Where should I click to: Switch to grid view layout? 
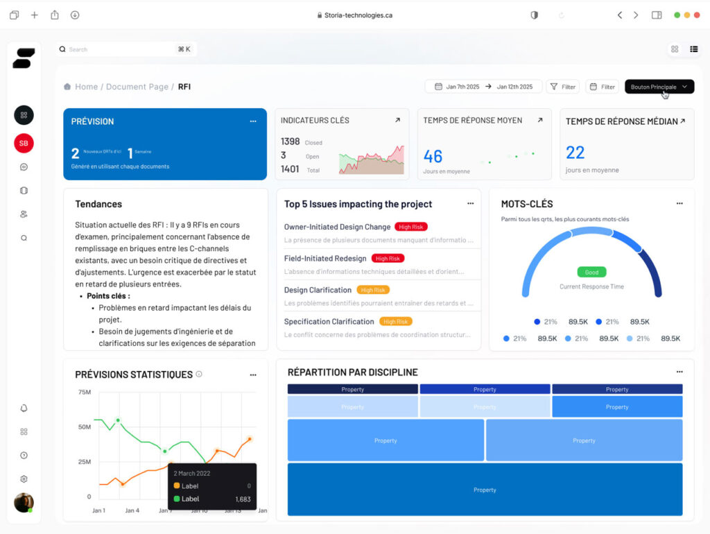pyautogui.click(x=675, y=49)
